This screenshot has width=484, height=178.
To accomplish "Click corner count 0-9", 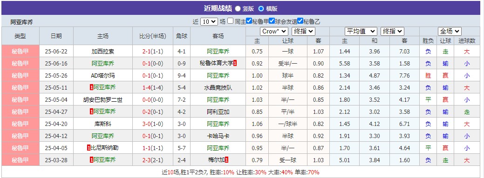I will pos(182,64).
